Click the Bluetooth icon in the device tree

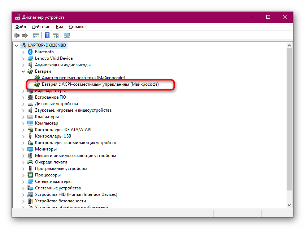click(x=31, y=52)
